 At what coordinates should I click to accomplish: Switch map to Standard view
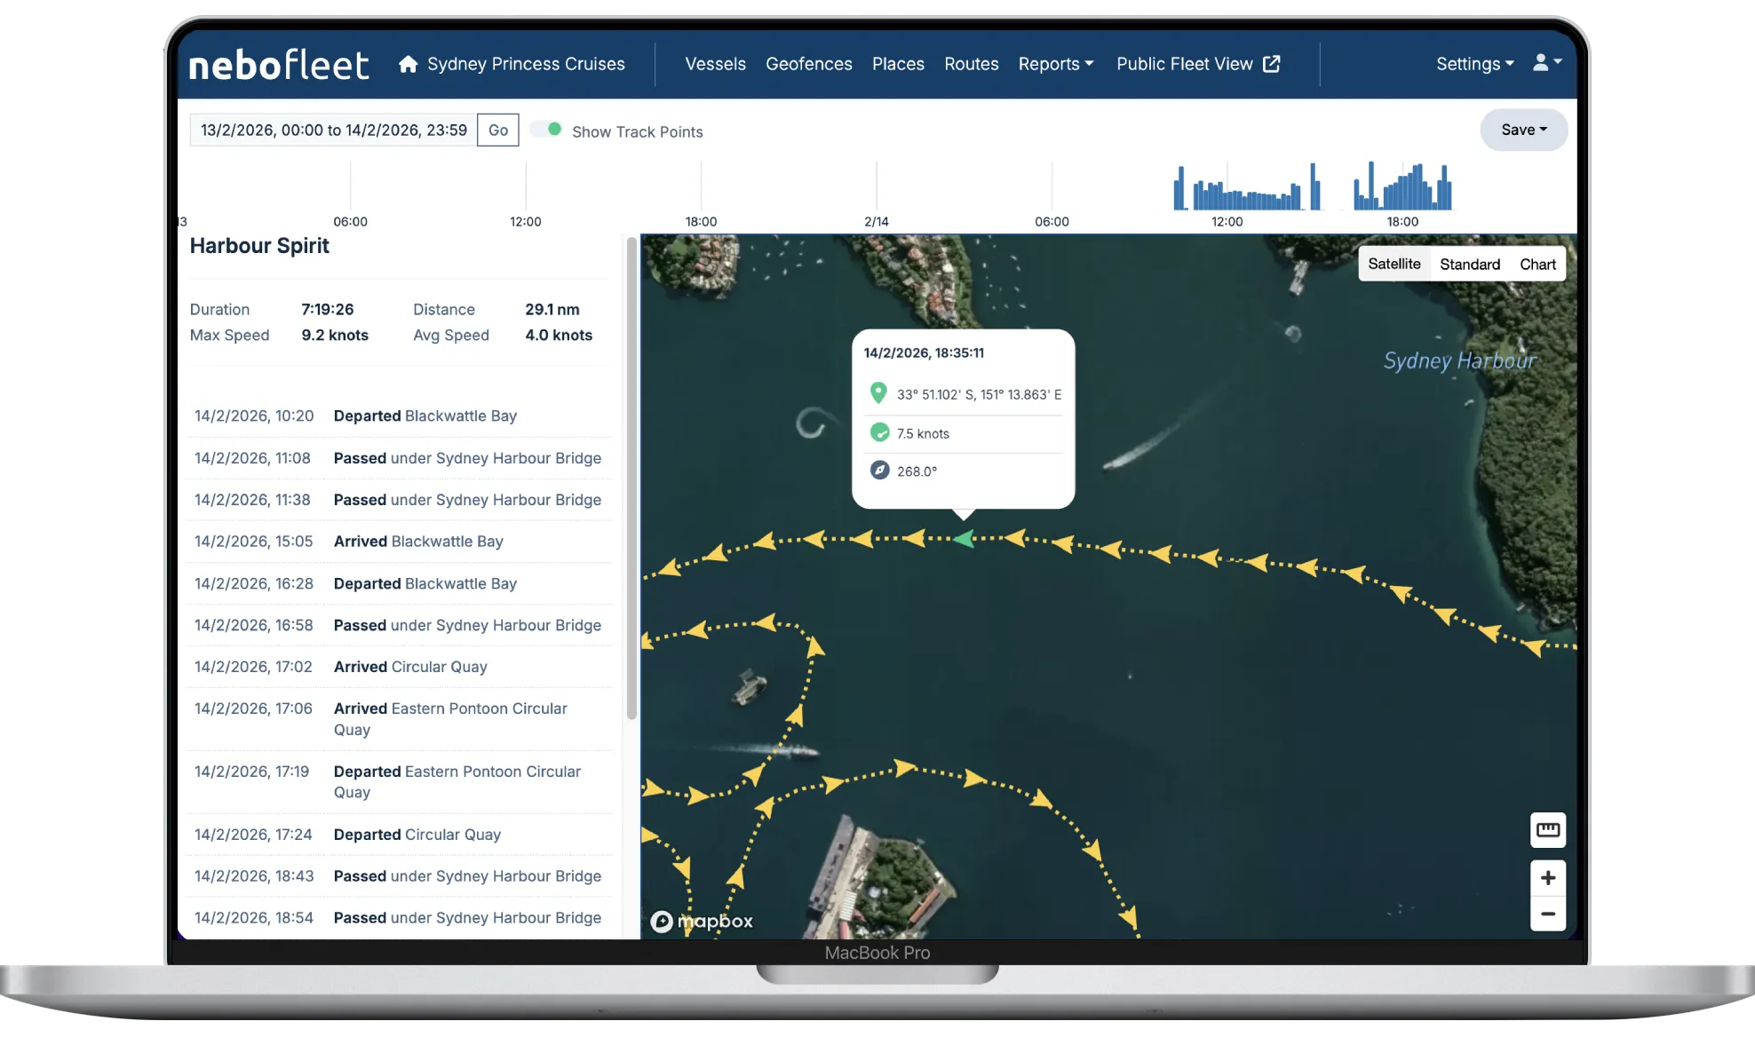(1469, 265)
